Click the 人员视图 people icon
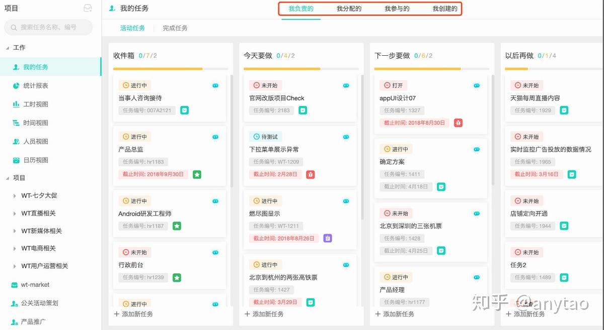 click(16, 142)
